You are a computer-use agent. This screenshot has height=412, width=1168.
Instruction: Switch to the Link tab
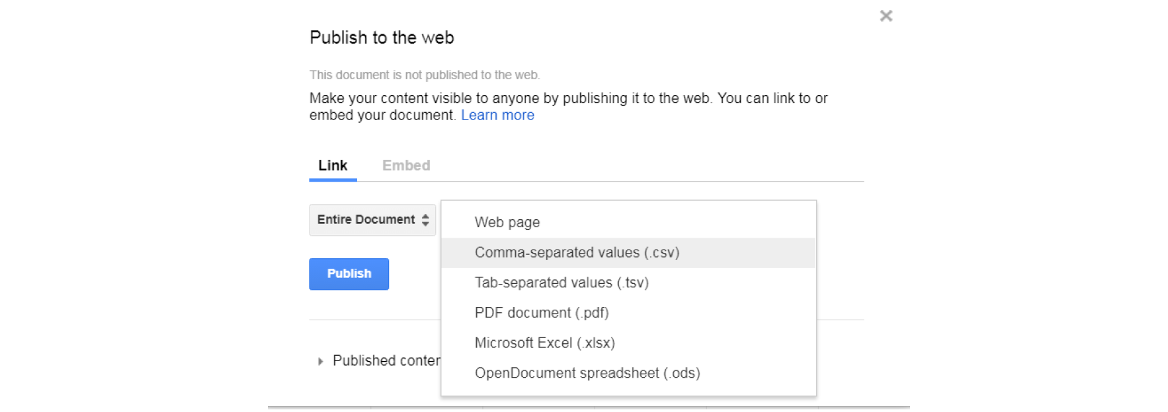click(x=333, y=166)
